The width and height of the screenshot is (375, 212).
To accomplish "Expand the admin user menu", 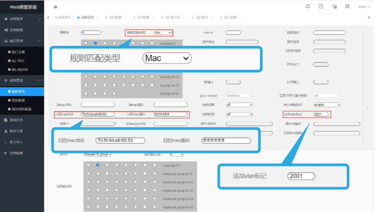I will click(363, 6).
